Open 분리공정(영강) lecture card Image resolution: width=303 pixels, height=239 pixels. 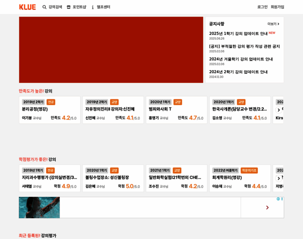pos(49,110)
